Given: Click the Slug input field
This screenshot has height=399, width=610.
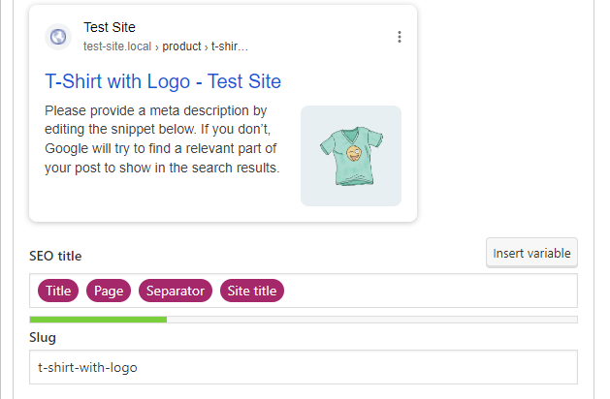Looking at the screenshot, I should 304,367.
